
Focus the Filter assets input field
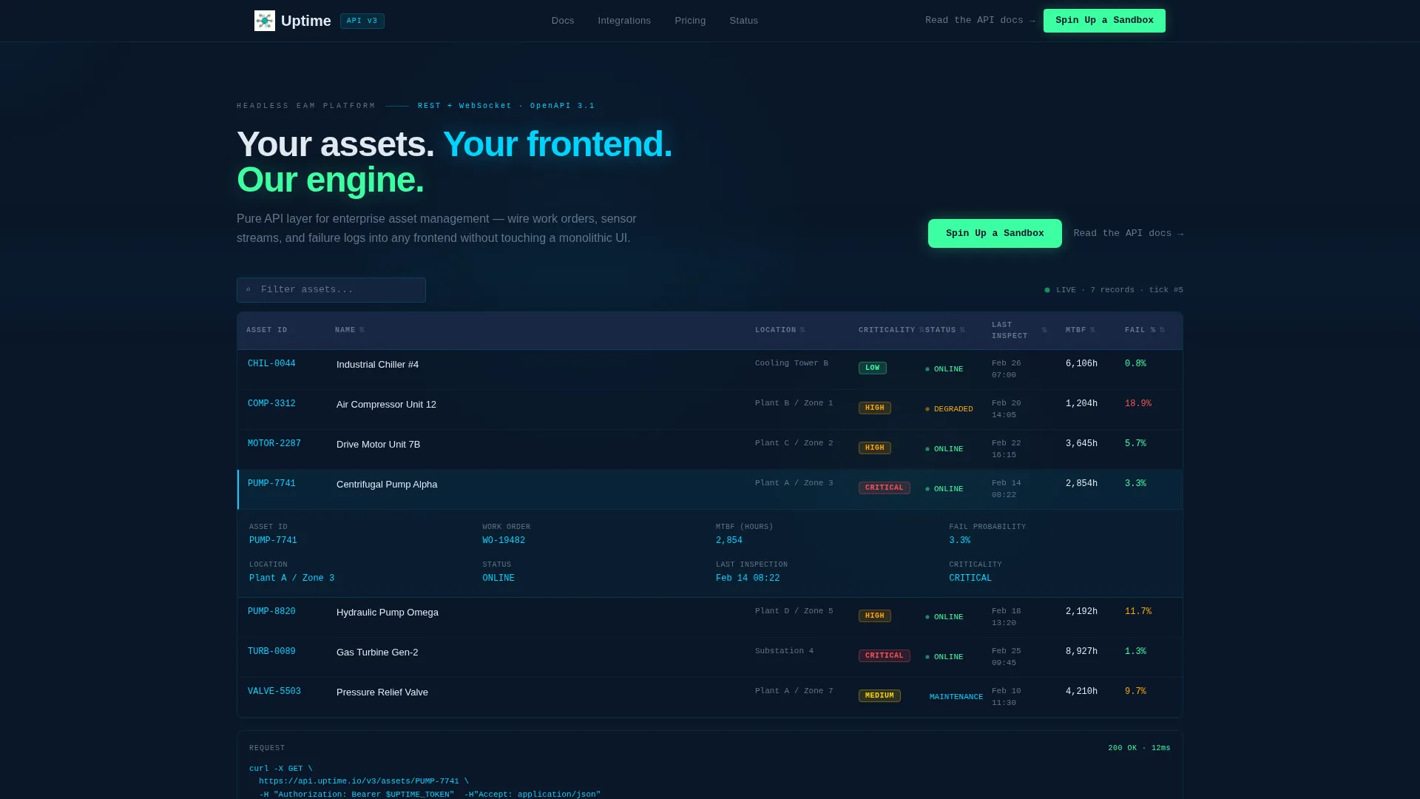(x=331, y=290)
